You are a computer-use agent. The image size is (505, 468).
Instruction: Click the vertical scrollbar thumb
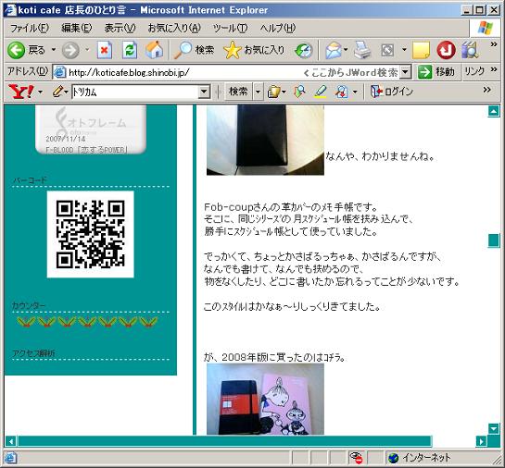click(x=494, y=240)
